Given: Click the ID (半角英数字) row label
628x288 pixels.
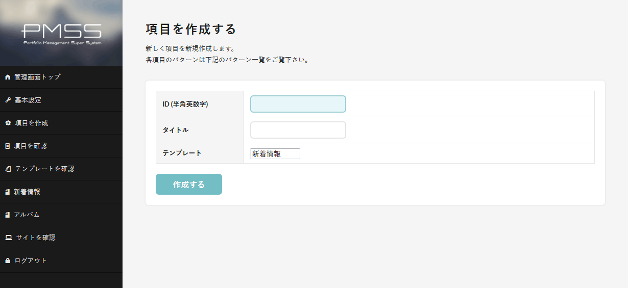Looking at the screenshot, I should pos(185,104).
